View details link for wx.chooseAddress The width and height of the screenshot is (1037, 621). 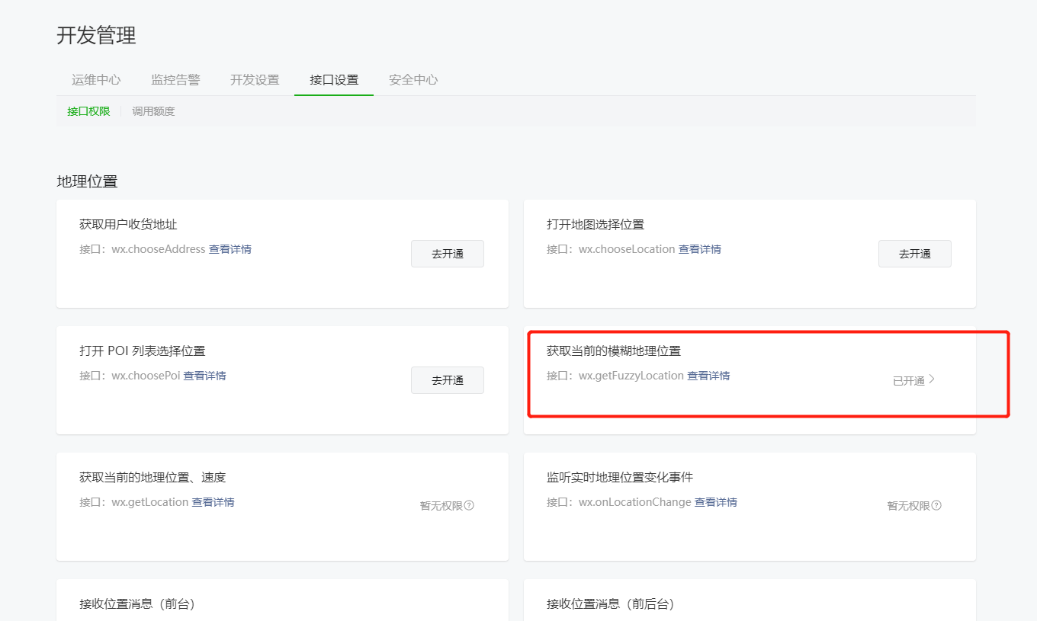(230, 249)
